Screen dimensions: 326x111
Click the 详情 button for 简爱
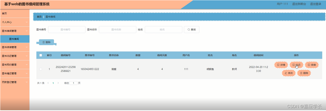pyautogui.click(x=281, y=65)
